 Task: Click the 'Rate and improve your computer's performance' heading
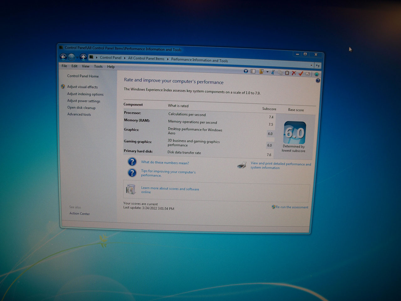(174, 81)
